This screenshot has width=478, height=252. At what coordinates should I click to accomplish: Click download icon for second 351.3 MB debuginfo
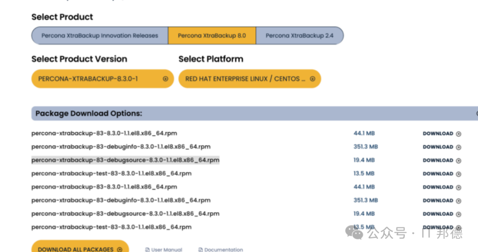coord(459,201)
